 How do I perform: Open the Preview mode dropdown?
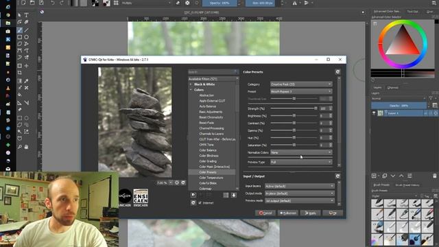pyautogui.click(x=300, y=201)
